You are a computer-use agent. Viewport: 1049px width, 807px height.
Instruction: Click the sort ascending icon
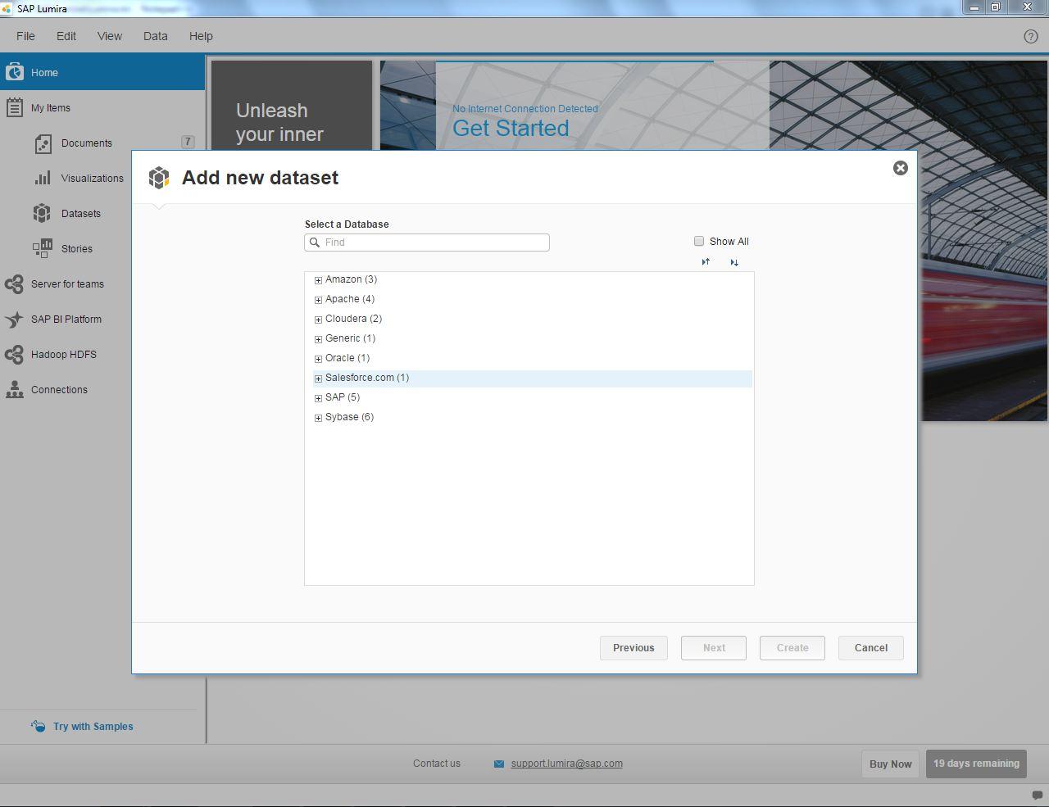pyautogui.click(x=706, y=262)
